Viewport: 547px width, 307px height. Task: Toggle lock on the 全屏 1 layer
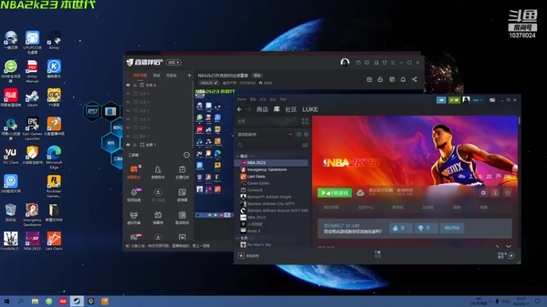click(135, 145)
